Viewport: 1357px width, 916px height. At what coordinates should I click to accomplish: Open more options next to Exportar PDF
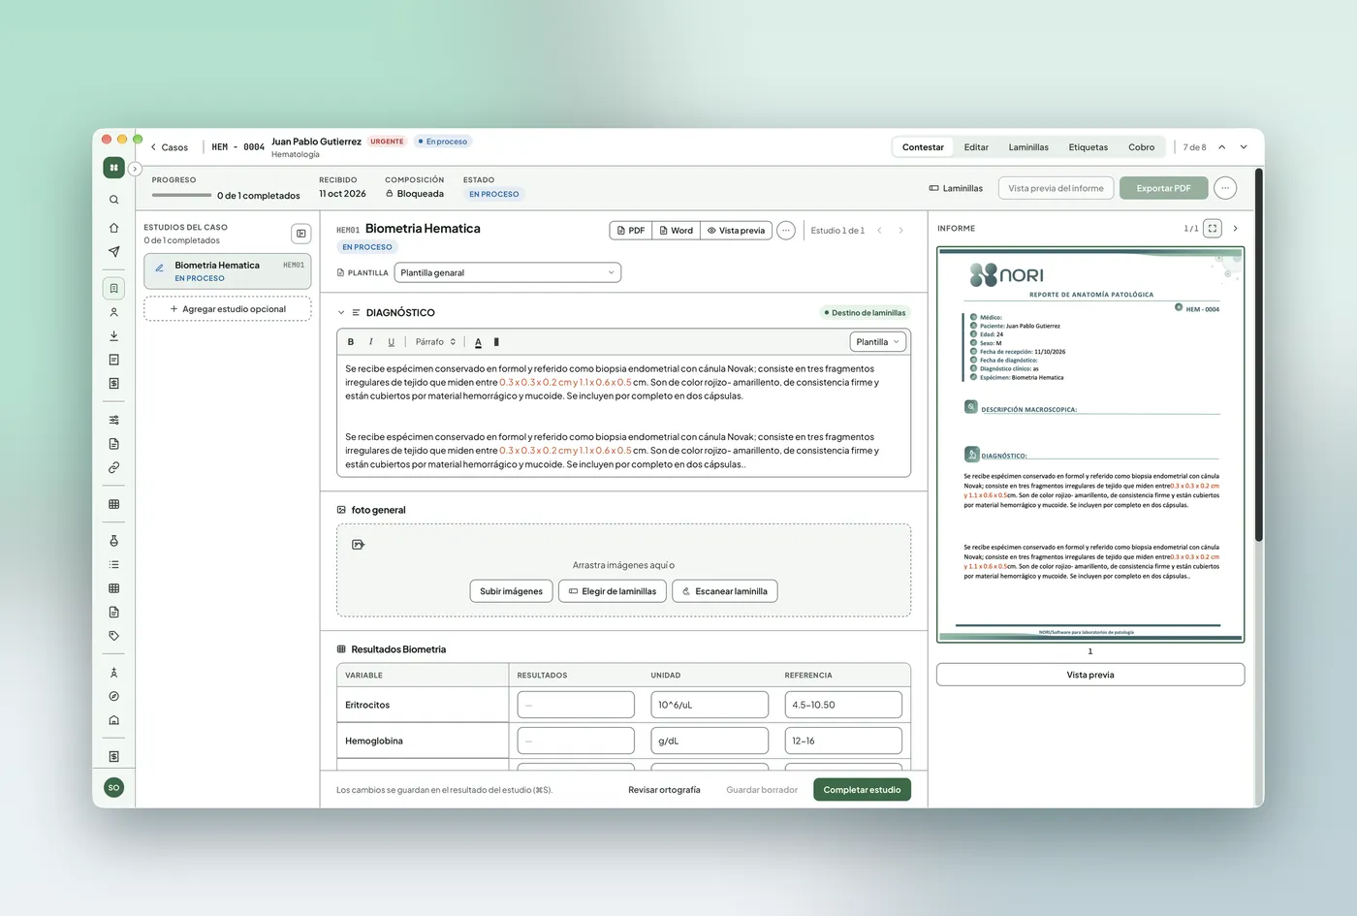[x=1225, y=188]
